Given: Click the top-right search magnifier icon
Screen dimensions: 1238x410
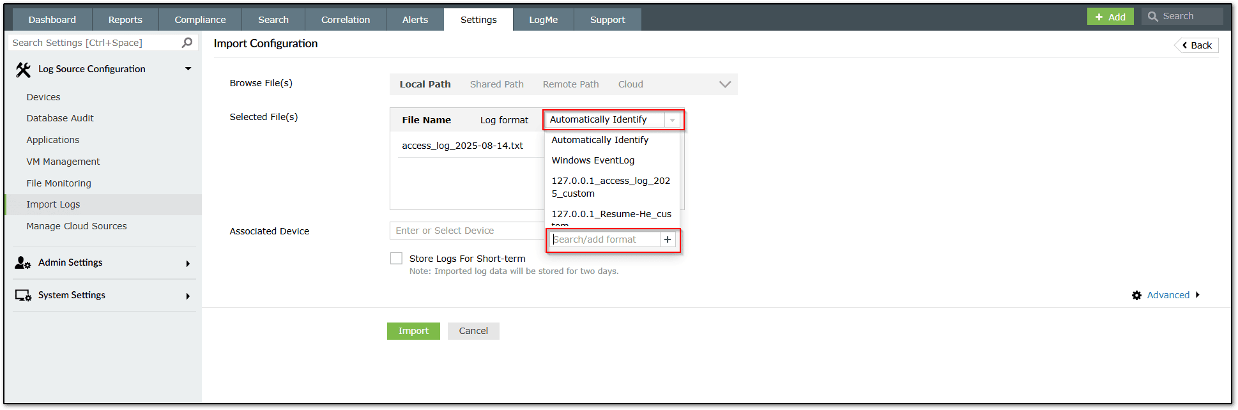Looking at the screenshot, I should coord(1153,17).
